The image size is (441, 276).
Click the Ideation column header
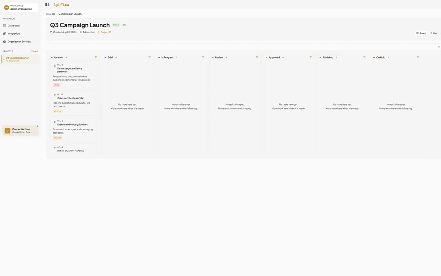(x=58, y=57)
